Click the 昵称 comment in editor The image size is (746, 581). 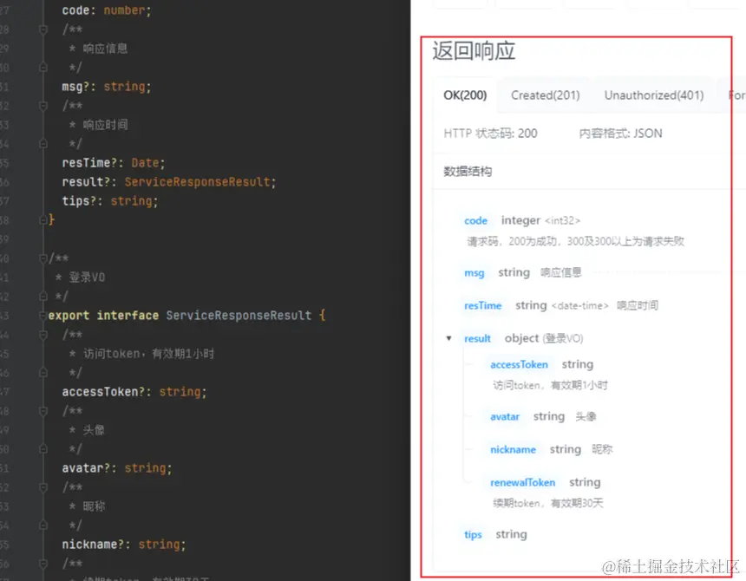click(x=94, y=506)
